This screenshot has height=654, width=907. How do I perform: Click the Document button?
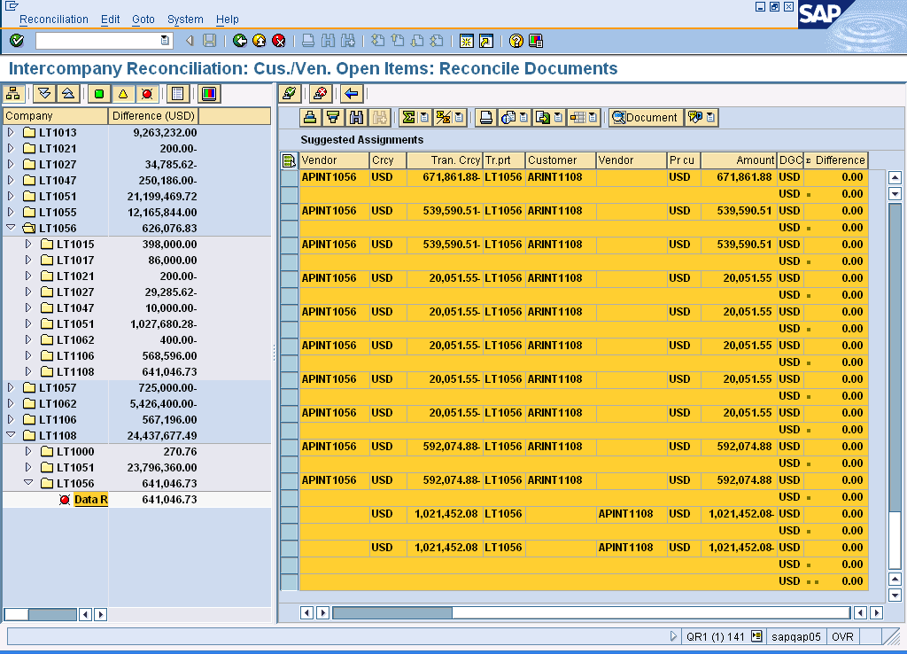pos(646,118)
